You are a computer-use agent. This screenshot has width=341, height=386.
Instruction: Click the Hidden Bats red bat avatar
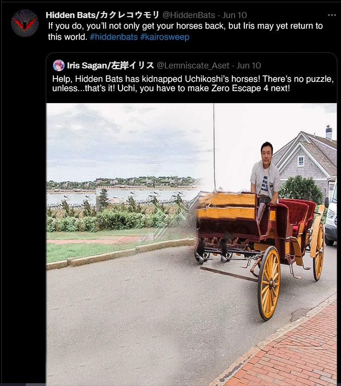coord(25,23)
